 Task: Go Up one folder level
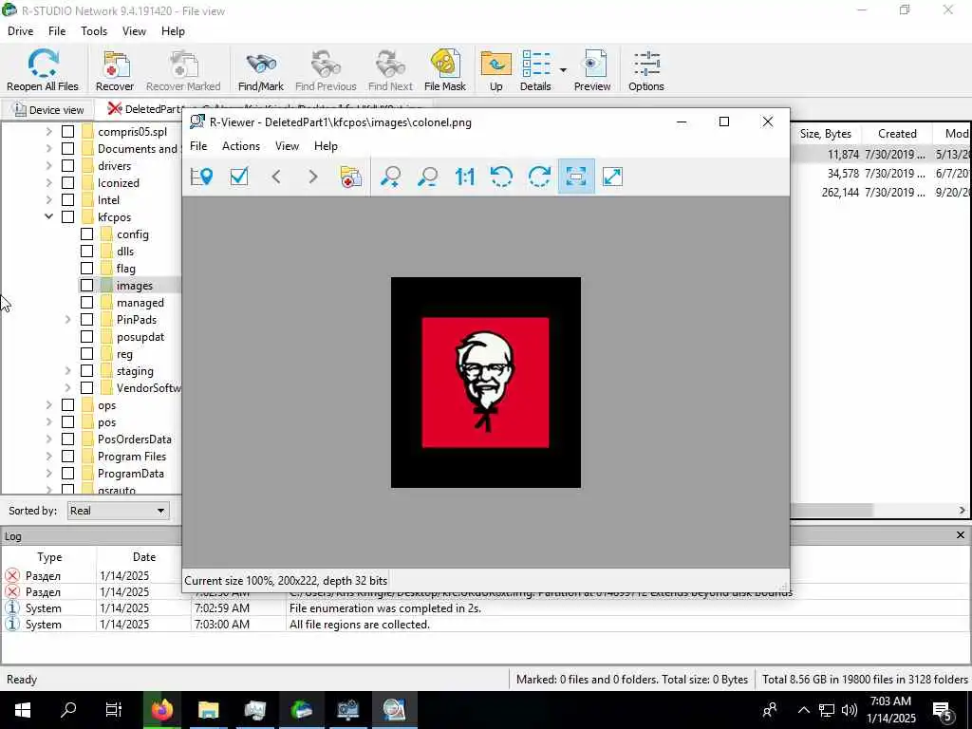(495, 70)
